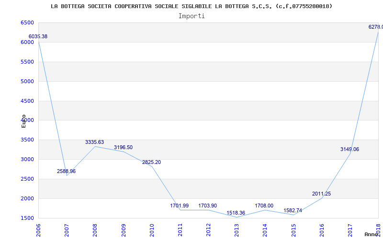Screen dimensions: 383x239
Task: Click data label 2588.96 for 2007
Action: [66, 171]
